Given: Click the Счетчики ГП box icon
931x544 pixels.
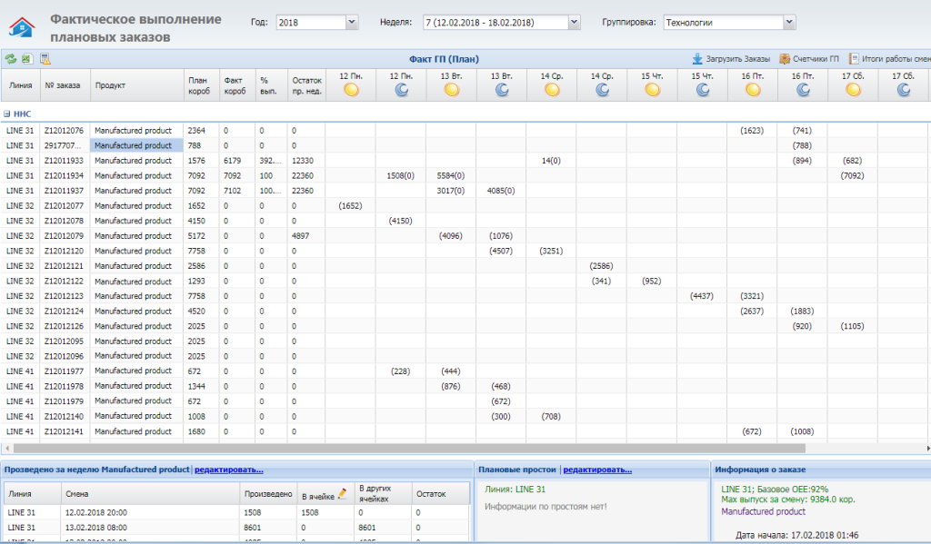Looking at the screenshot, I should (x=785, y=58).
